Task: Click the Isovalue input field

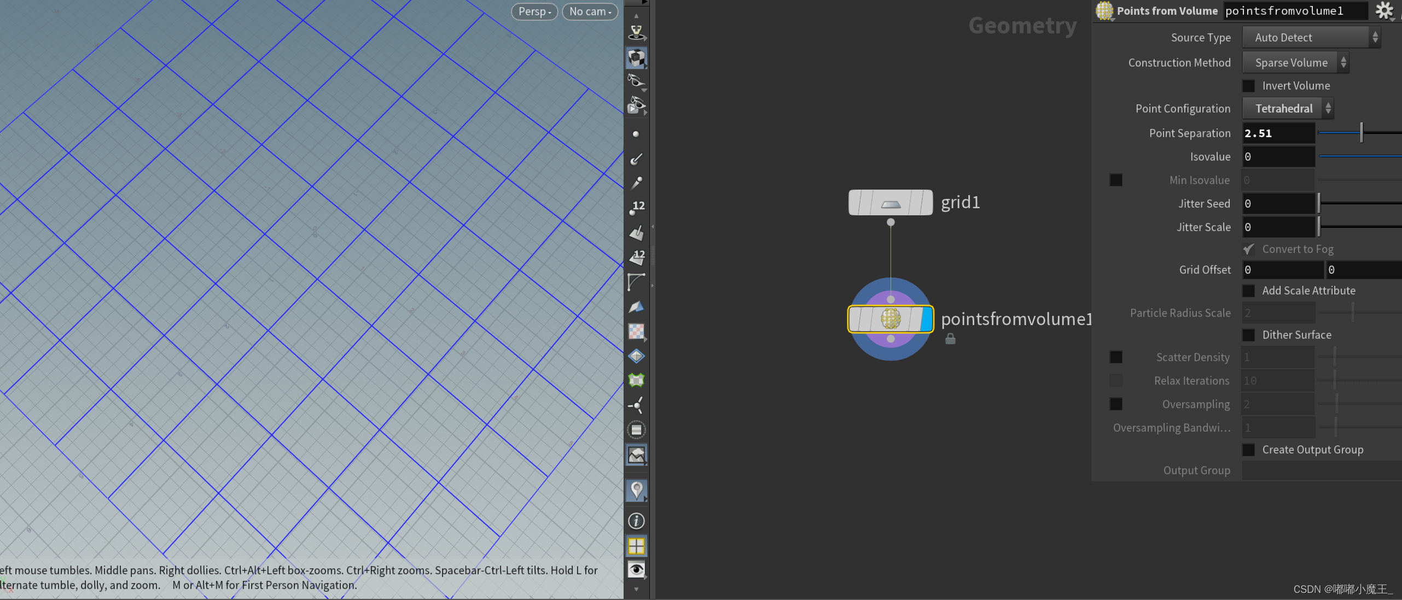Action: click(x=1278, y=157)
